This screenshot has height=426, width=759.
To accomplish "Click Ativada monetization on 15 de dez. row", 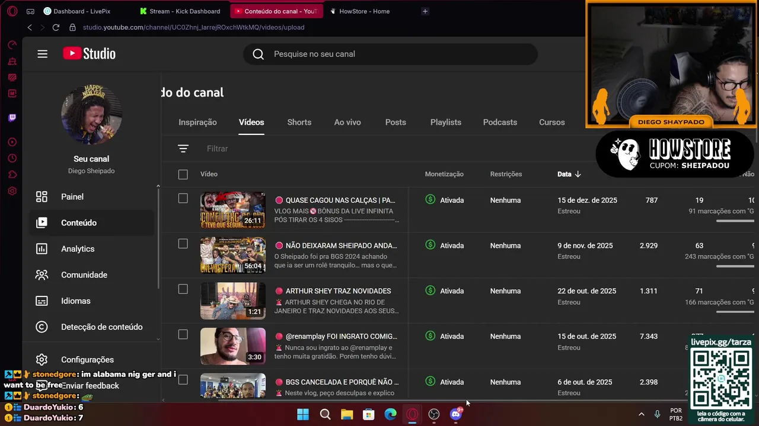I will [445, 200].
